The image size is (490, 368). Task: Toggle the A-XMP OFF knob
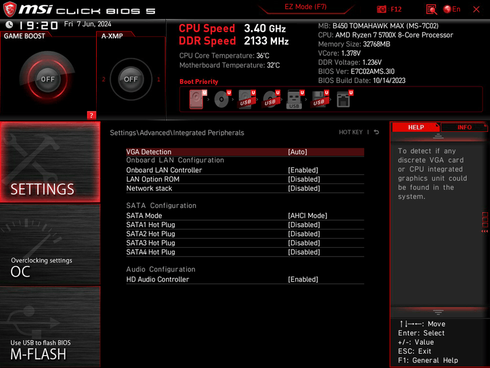click(130, 79)
